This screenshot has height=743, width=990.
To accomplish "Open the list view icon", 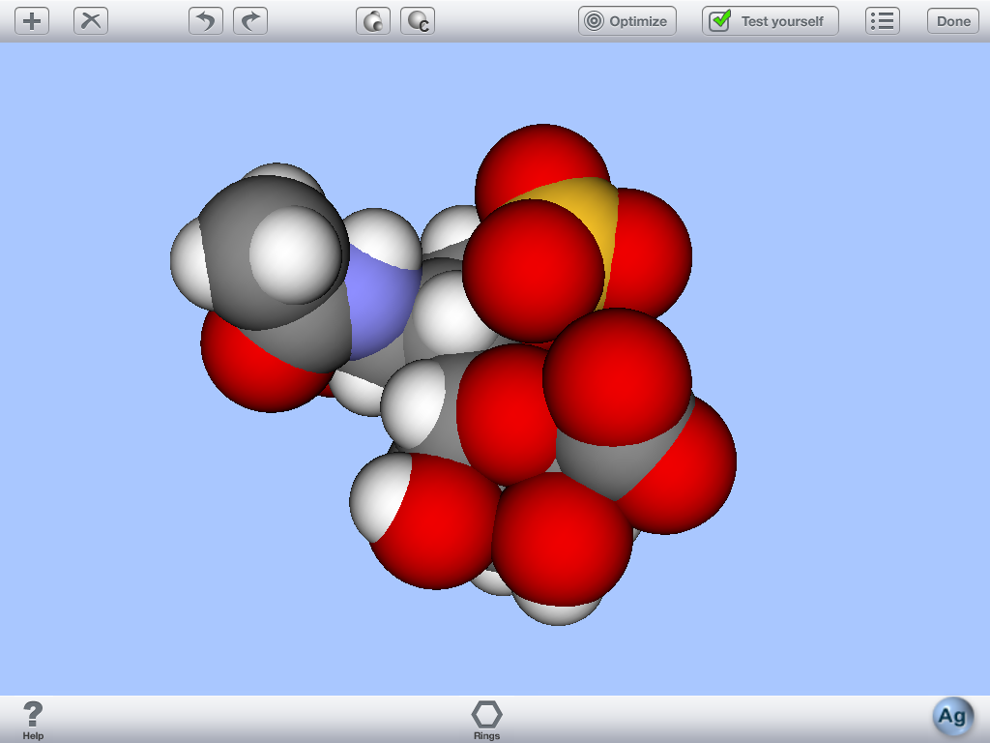I will coord(882,21).
